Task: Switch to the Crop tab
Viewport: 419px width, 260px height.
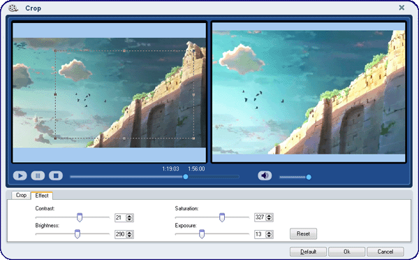Action: [x=21, y=195]
